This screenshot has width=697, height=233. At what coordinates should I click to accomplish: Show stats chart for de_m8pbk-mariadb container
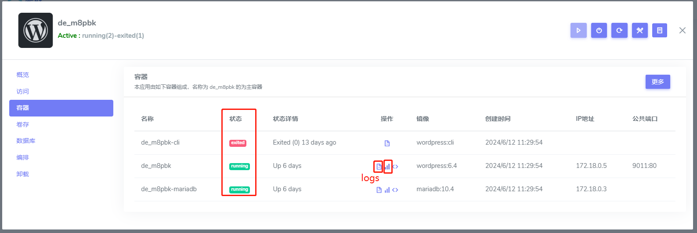coord(387,190)
